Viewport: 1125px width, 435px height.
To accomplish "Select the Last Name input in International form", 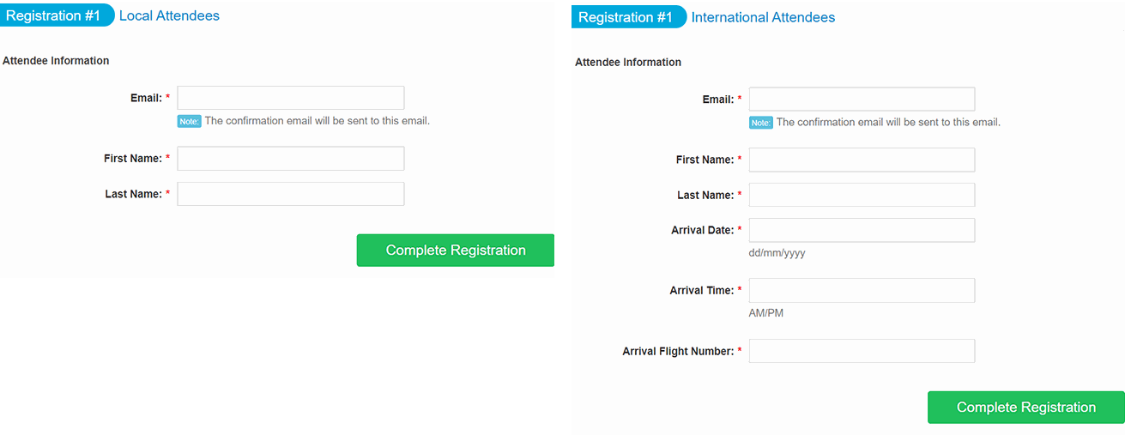I will [x=862, y=195].
